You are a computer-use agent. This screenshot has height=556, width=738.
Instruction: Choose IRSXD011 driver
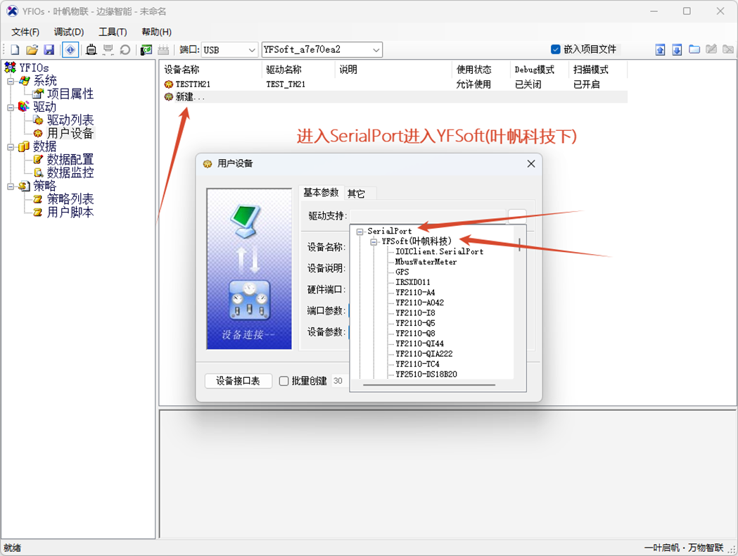coord(413,282)
